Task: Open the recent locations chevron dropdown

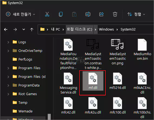Action: tap(24, 29)
